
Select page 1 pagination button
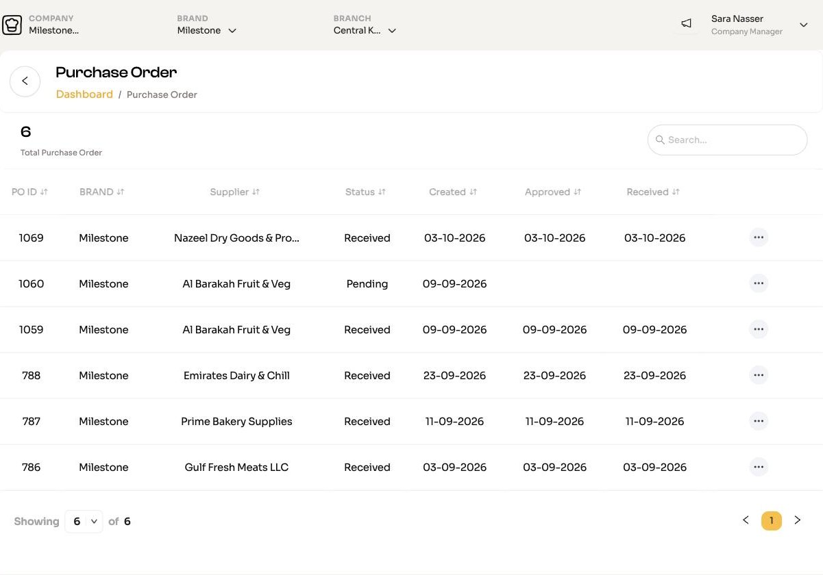(x=772, y=521)
